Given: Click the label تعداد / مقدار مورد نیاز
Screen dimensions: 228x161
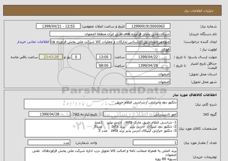Looking at the screenshot, I should click(x=200, y=143).
